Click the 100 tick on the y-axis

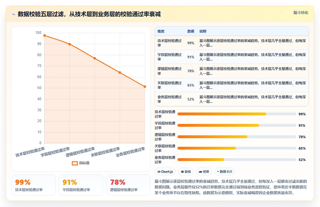pos(38,33)
